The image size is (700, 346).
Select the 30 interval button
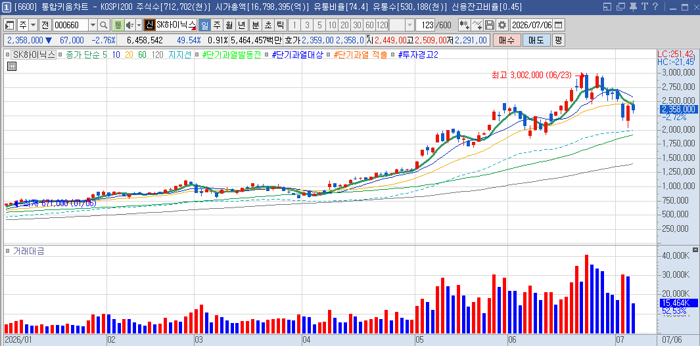pos(357,25)
